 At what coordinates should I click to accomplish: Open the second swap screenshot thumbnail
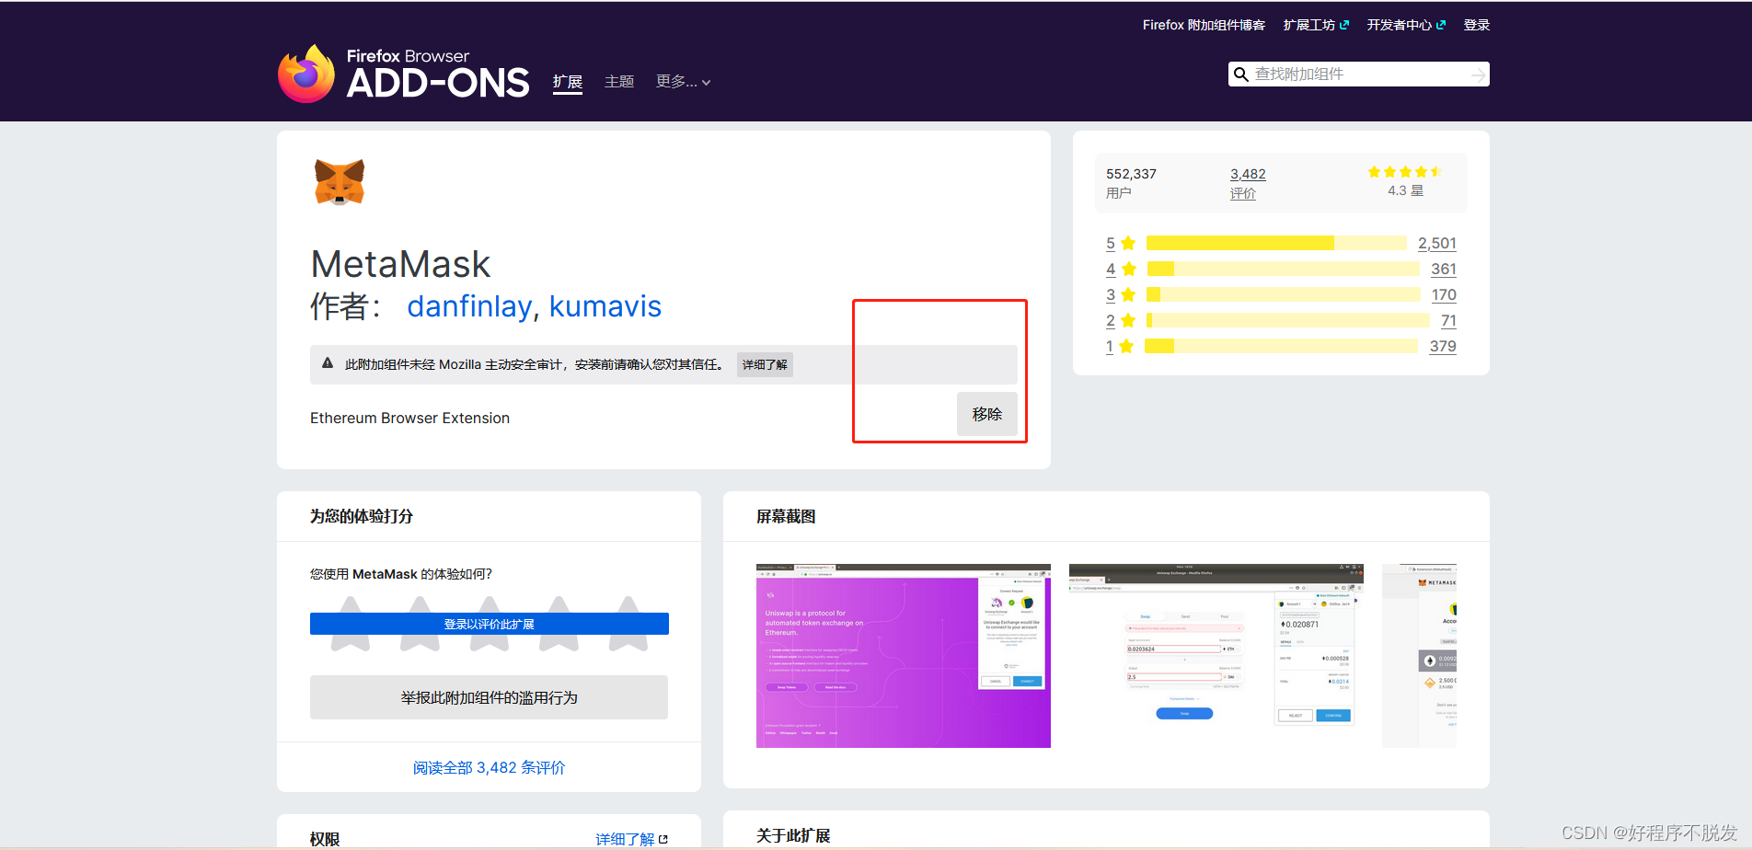[x=1216, y=656]
